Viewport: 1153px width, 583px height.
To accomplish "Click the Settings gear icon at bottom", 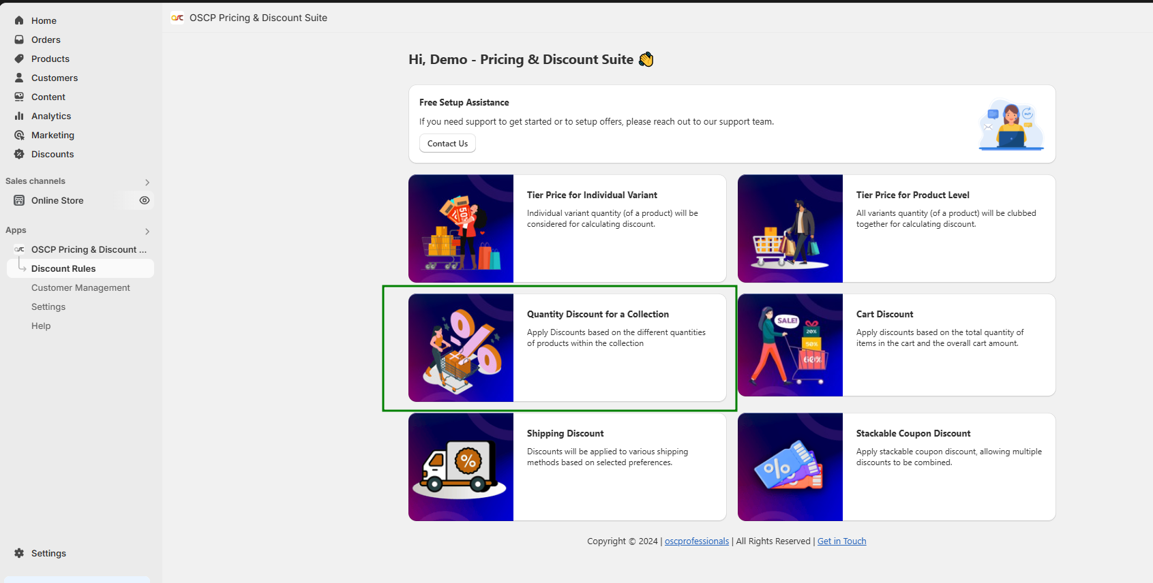I will point(19,553).
